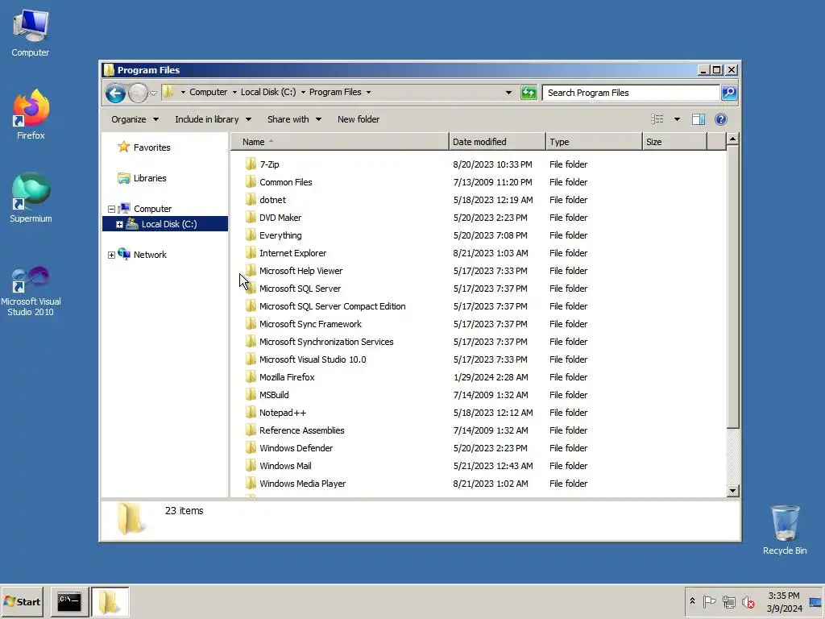Screen dimensions: 825x619
Task: Expand the Network tree node
Action: click(111, 255)
